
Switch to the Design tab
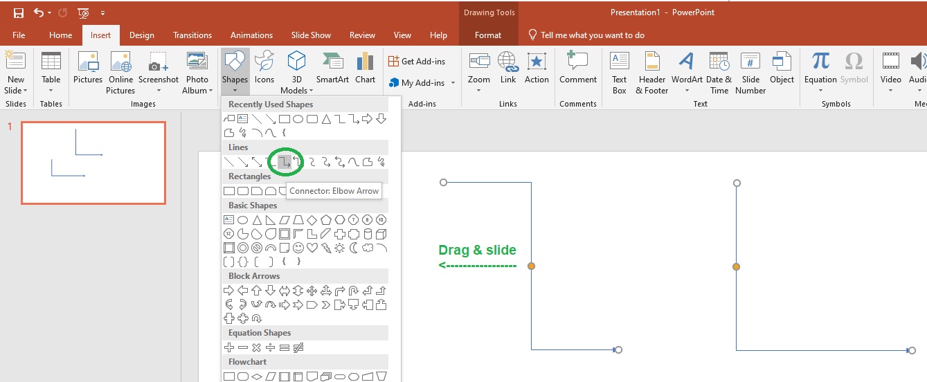point(142,35)
